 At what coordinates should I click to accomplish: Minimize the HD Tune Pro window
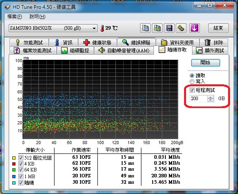[x=199, y=6]
